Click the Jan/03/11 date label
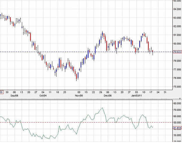This screenshot has width=182, height=143. [x=137, y=96]
